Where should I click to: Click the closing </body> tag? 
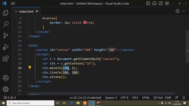[x=34, y=86]
